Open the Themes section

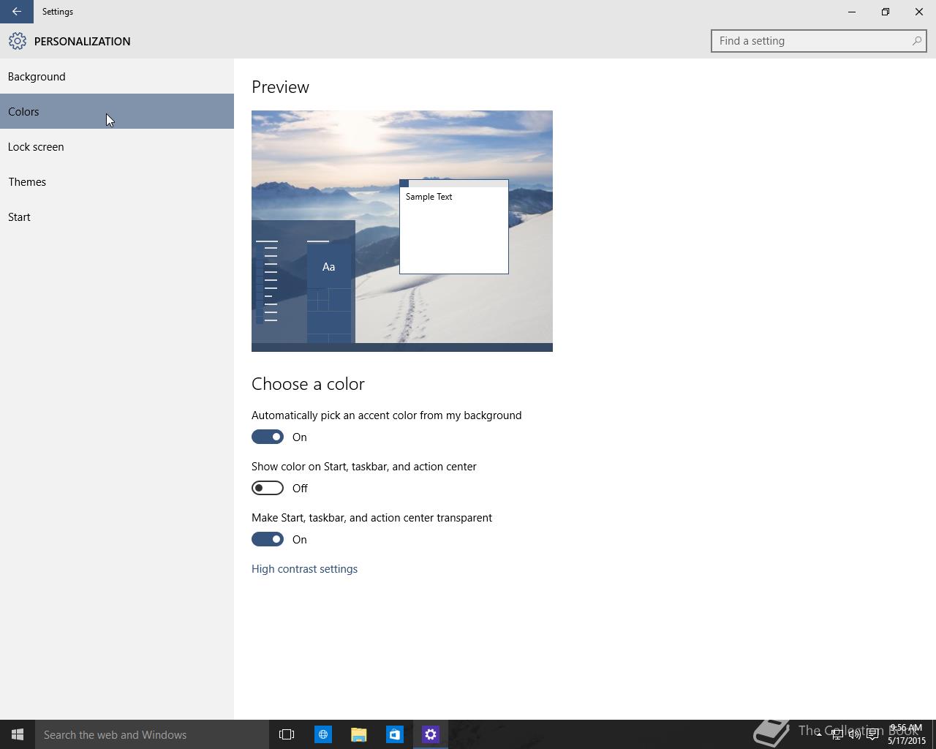pyautogui.click(x=117, y=181)
